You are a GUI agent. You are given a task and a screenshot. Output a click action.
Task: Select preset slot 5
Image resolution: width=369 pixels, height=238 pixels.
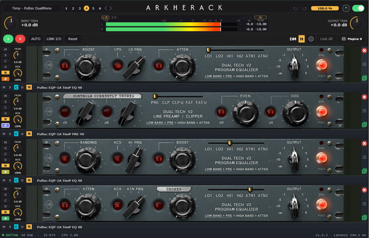(93, 8)
